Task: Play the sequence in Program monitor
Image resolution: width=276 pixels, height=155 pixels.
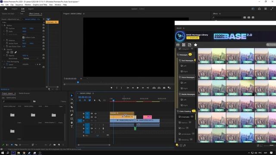Action: pyautogui.click(x=138, y=88)
